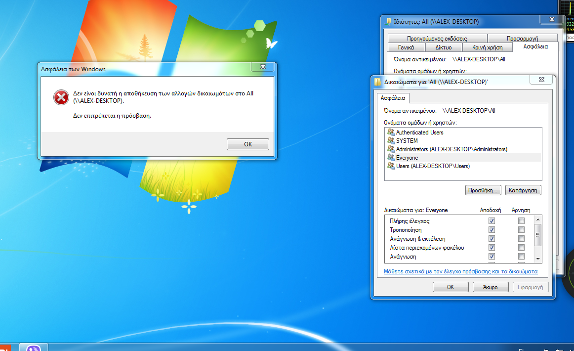Check Deny checkbox for Τροποποίηση
Screen dimensions: 574x351
pos(521,230)
